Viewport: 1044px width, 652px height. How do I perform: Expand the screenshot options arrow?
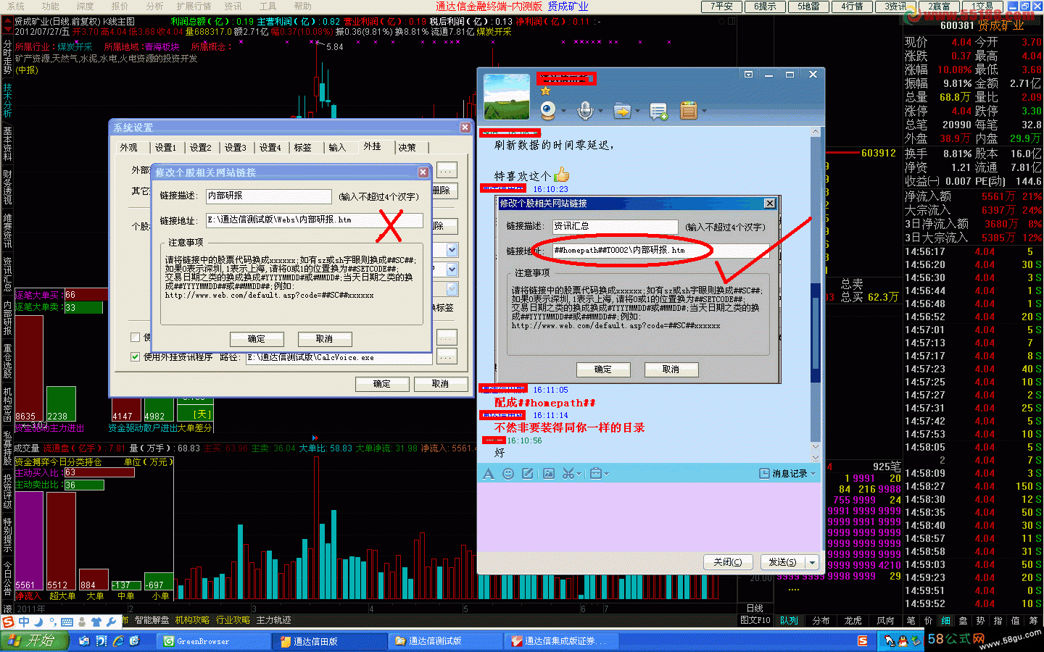[x=579, y=474]
